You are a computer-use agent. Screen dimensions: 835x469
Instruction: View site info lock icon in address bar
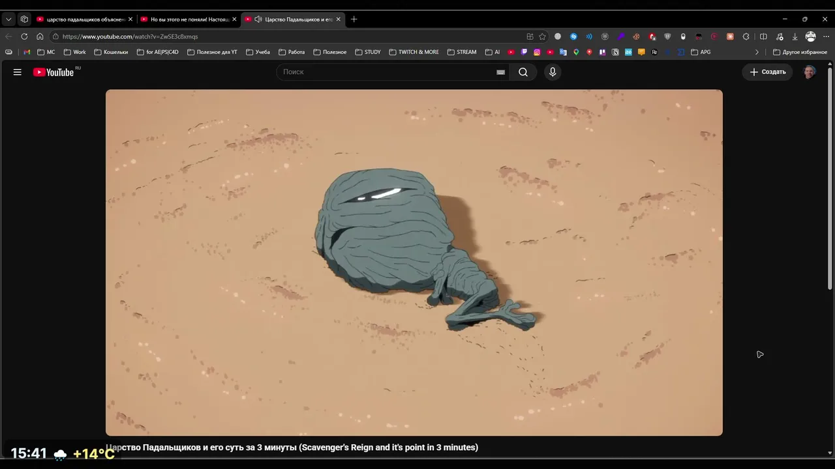pos(55,36)
